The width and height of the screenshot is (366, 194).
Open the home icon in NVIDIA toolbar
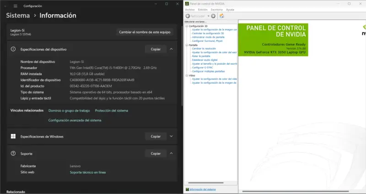222,16
